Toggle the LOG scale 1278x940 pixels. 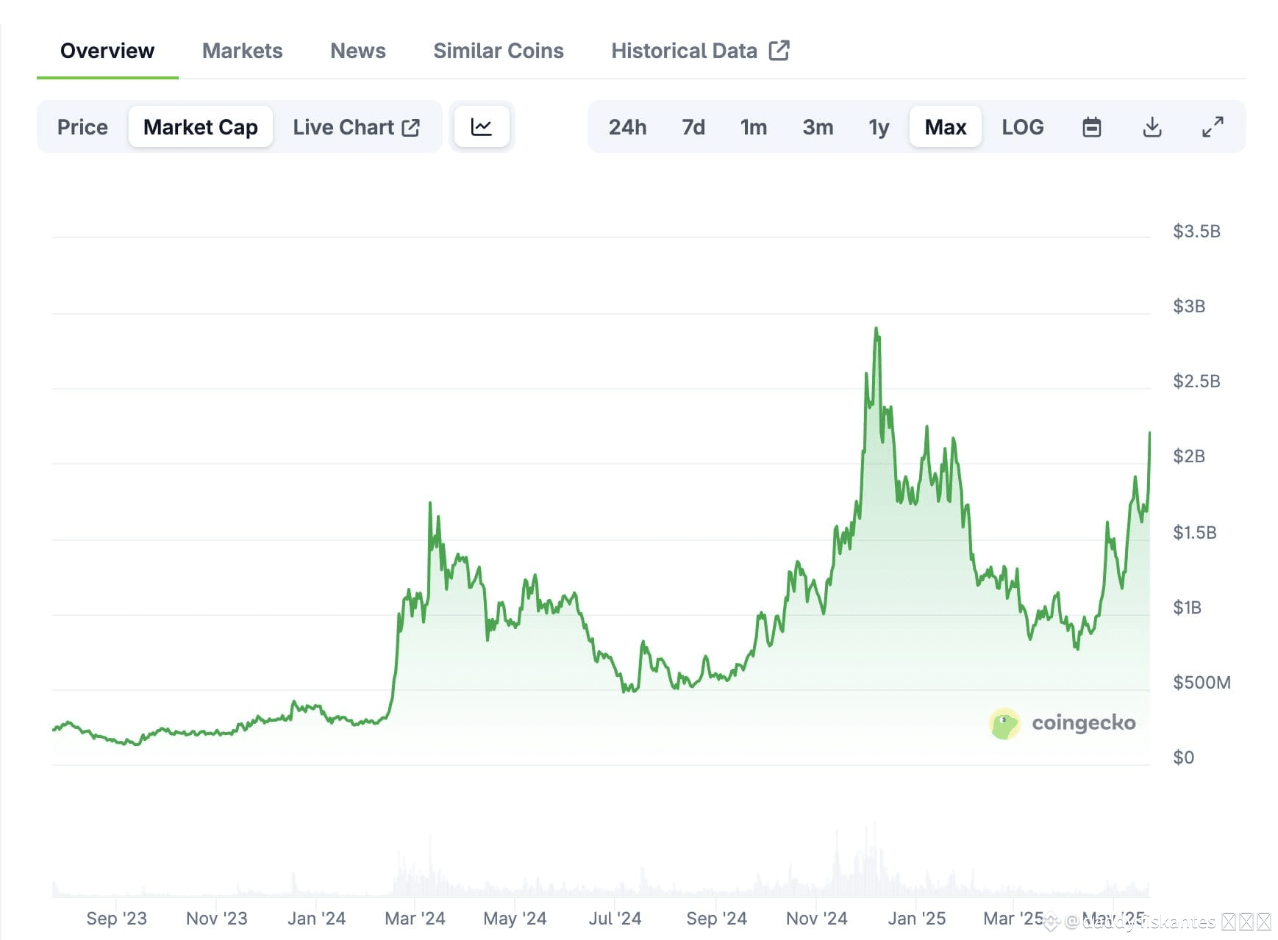point(1023,127)
